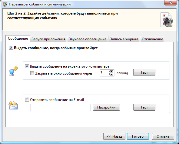Click 'Тест' button for screen message
Screen dimensions: 179x144
[144, 72]
